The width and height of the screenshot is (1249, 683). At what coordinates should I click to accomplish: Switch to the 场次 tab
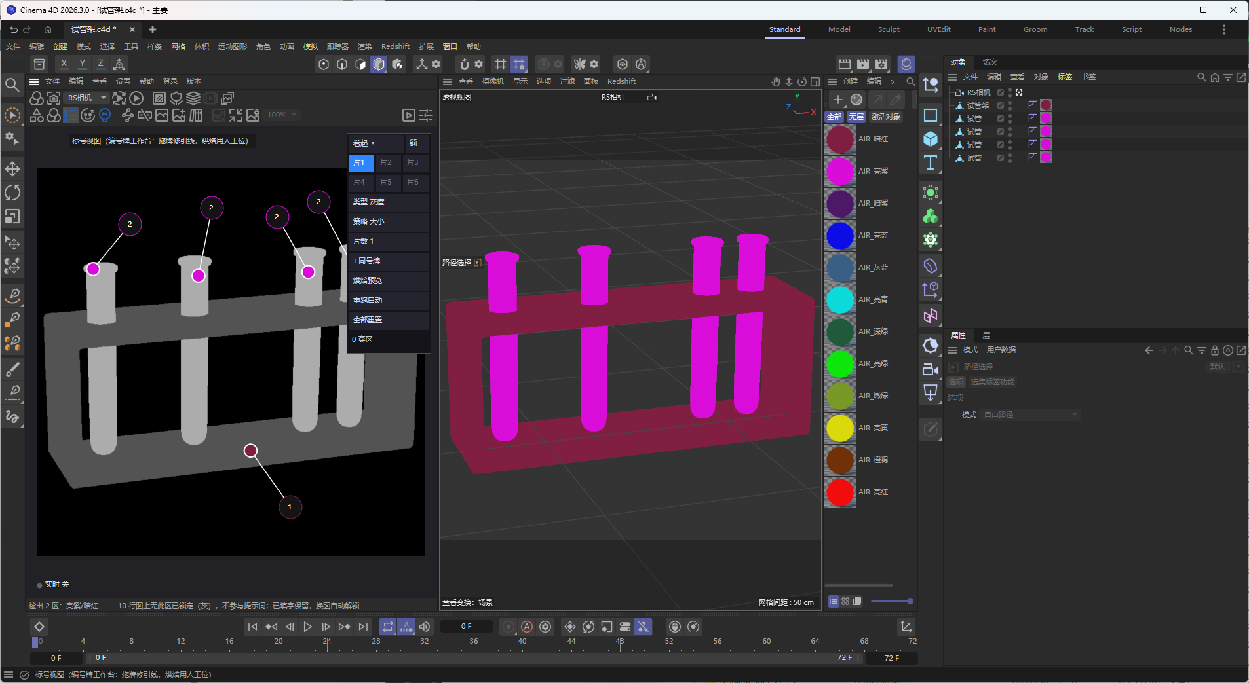pyautogui.click(x=990, y=62)
